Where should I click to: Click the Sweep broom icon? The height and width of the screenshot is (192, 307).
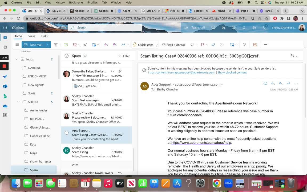click(85, 45)
